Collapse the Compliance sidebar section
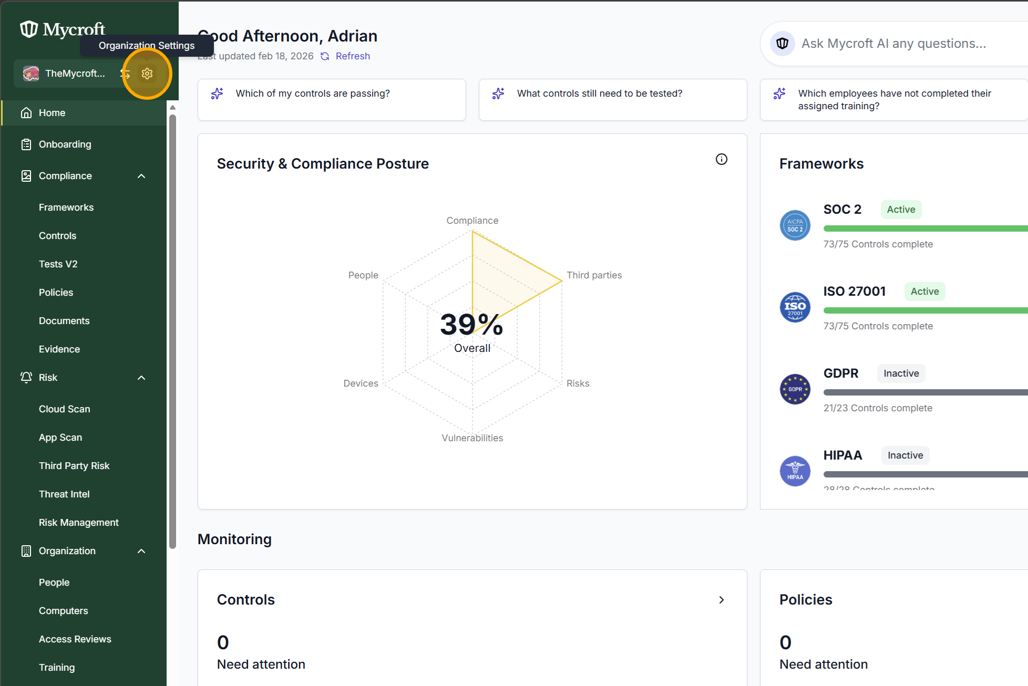 (141, 176)
